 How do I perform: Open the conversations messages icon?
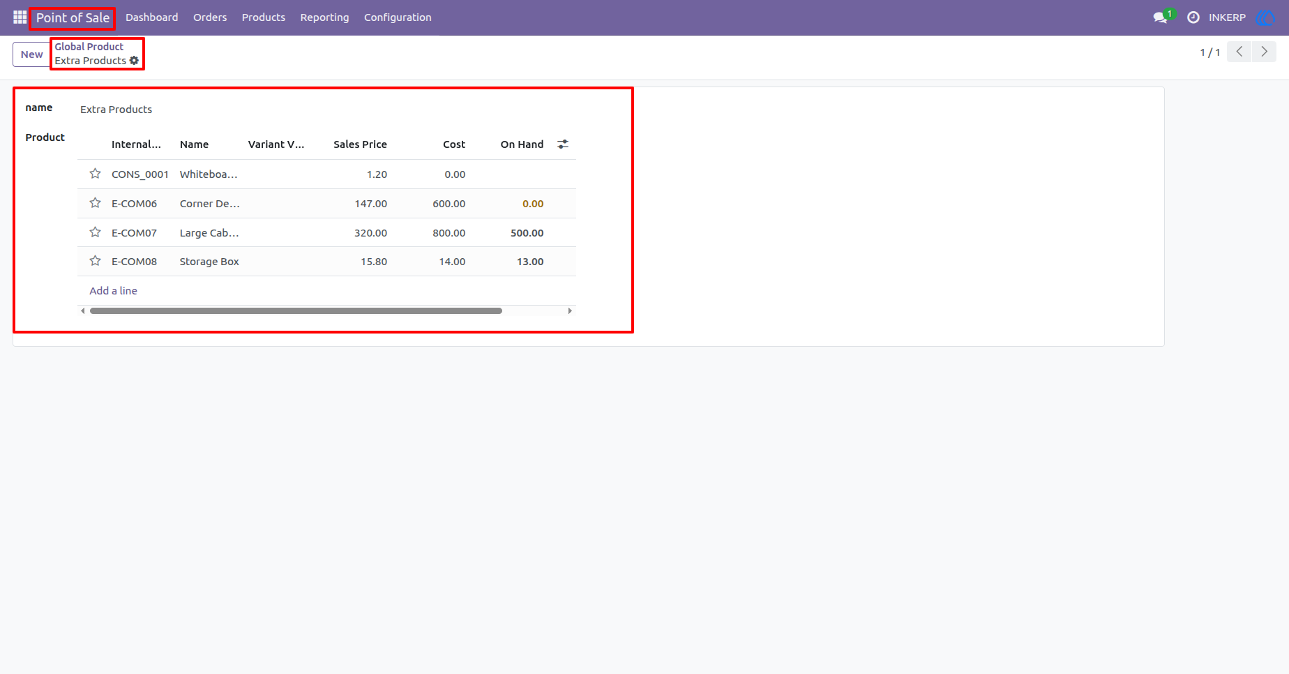click(x=1161, y=17)
